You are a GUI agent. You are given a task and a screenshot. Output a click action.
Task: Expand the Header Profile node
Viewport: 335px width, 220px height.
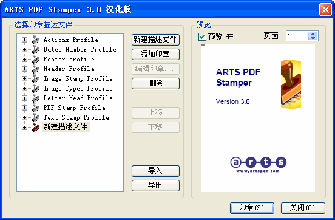pyautogui.click(x=24, y=69)
